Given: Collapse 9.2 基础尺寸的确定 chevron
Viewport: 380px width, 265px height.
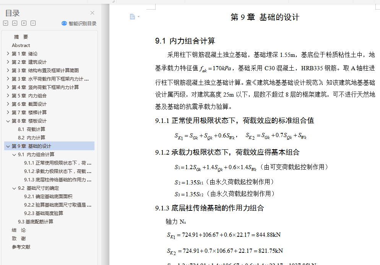Looking at the screenshot, I should [x=14, y=188].
